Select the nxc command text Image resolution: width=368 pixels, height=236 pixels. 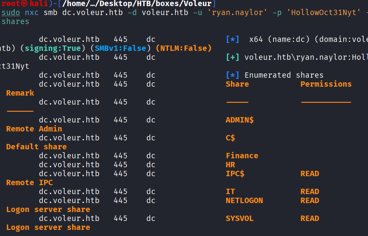pyautogui.click(x=32, y=13)
